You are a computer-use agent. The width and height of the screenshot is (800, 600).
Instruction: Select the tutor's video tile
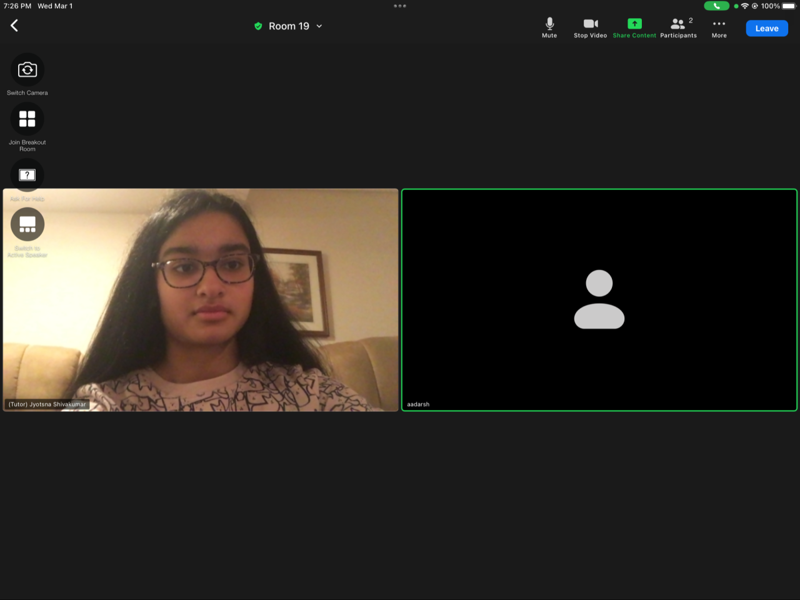201,300
